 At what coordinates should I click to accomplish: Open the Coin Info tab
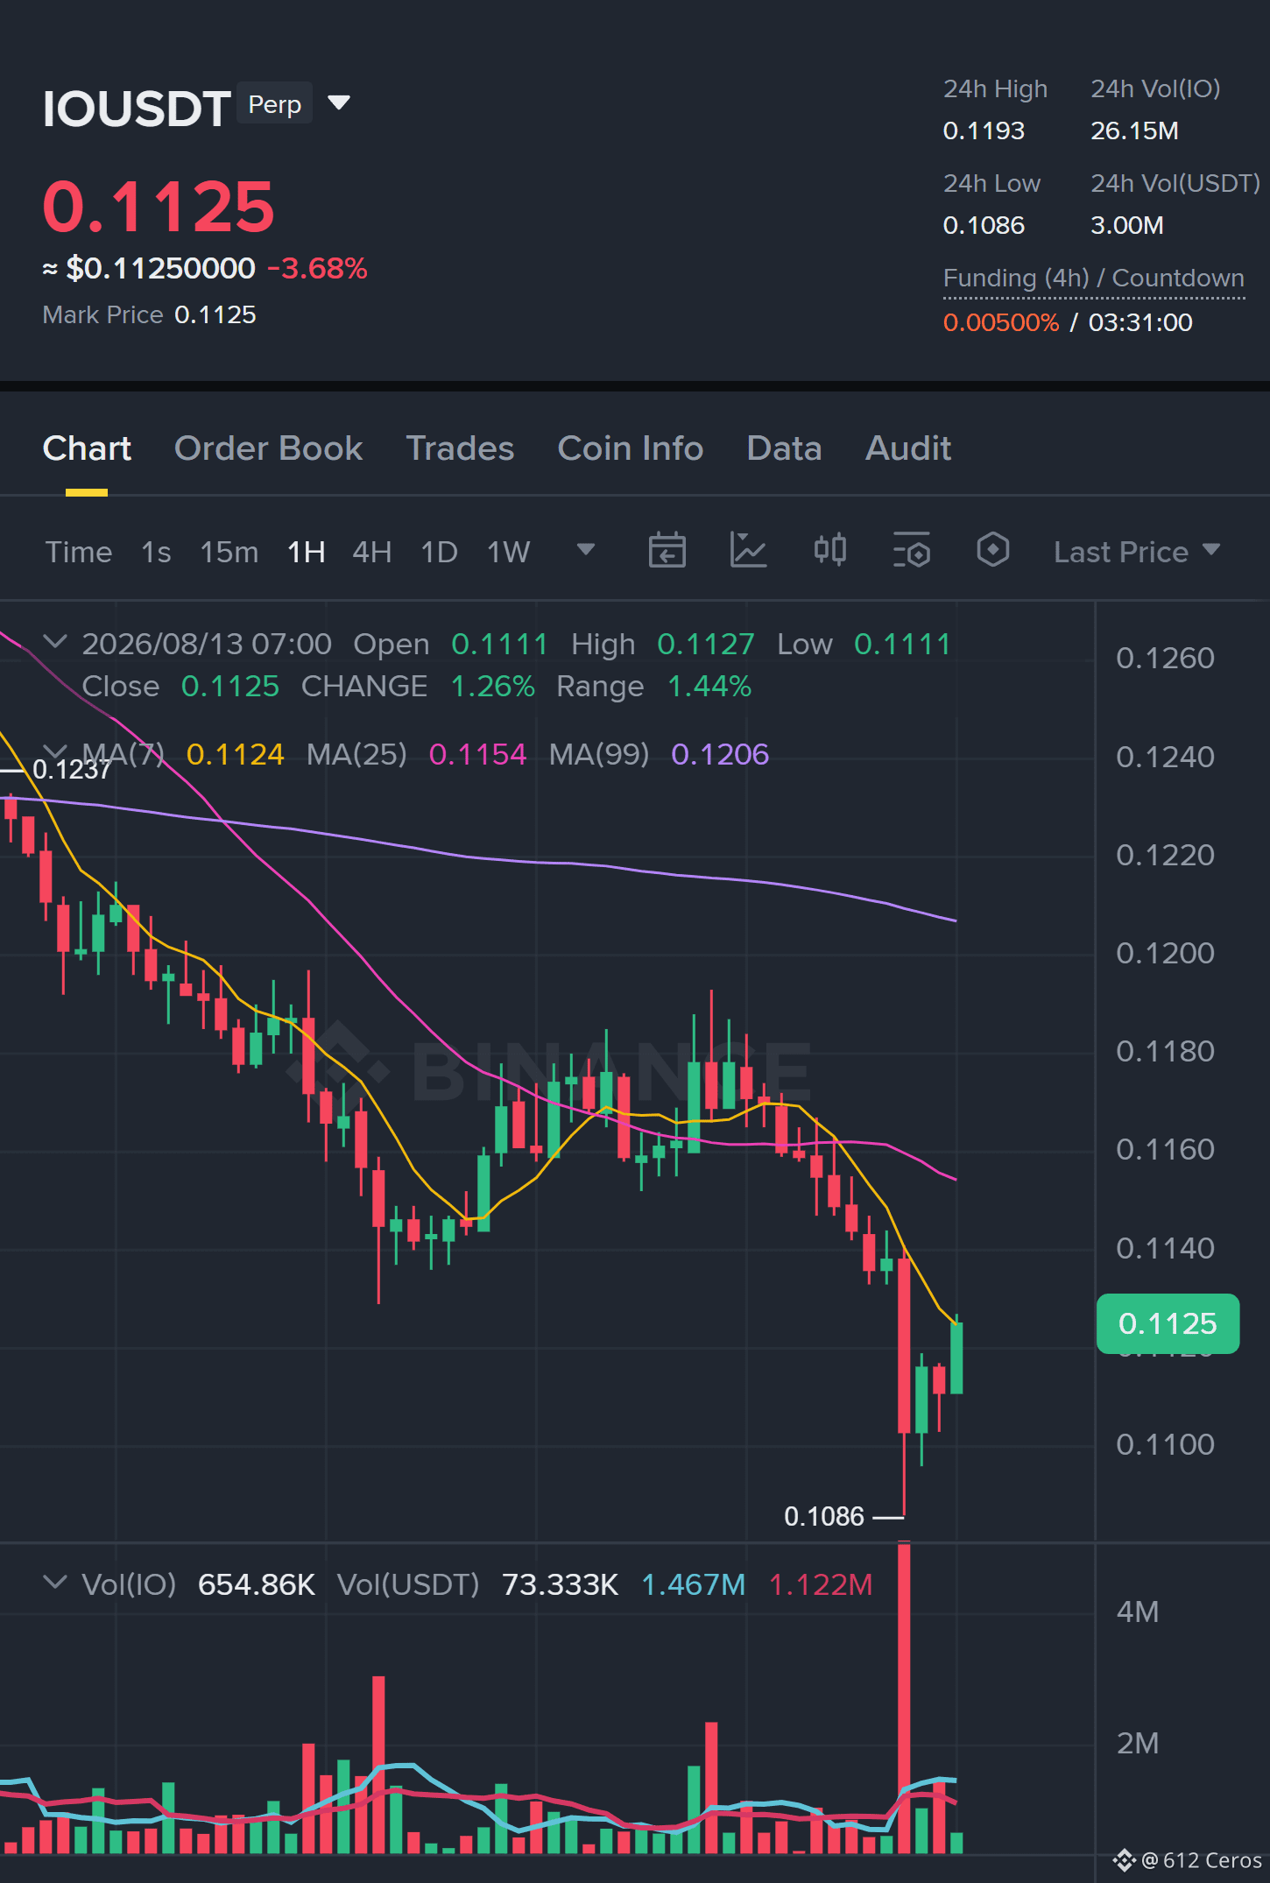pos(631,448)
